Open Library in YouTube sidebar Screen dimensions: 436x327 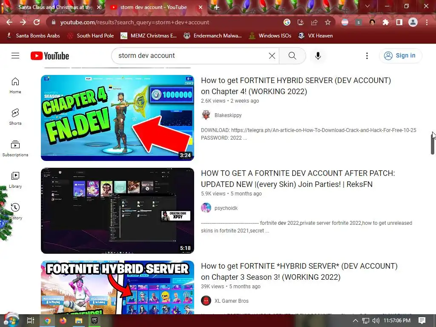(x=15, y=180)
